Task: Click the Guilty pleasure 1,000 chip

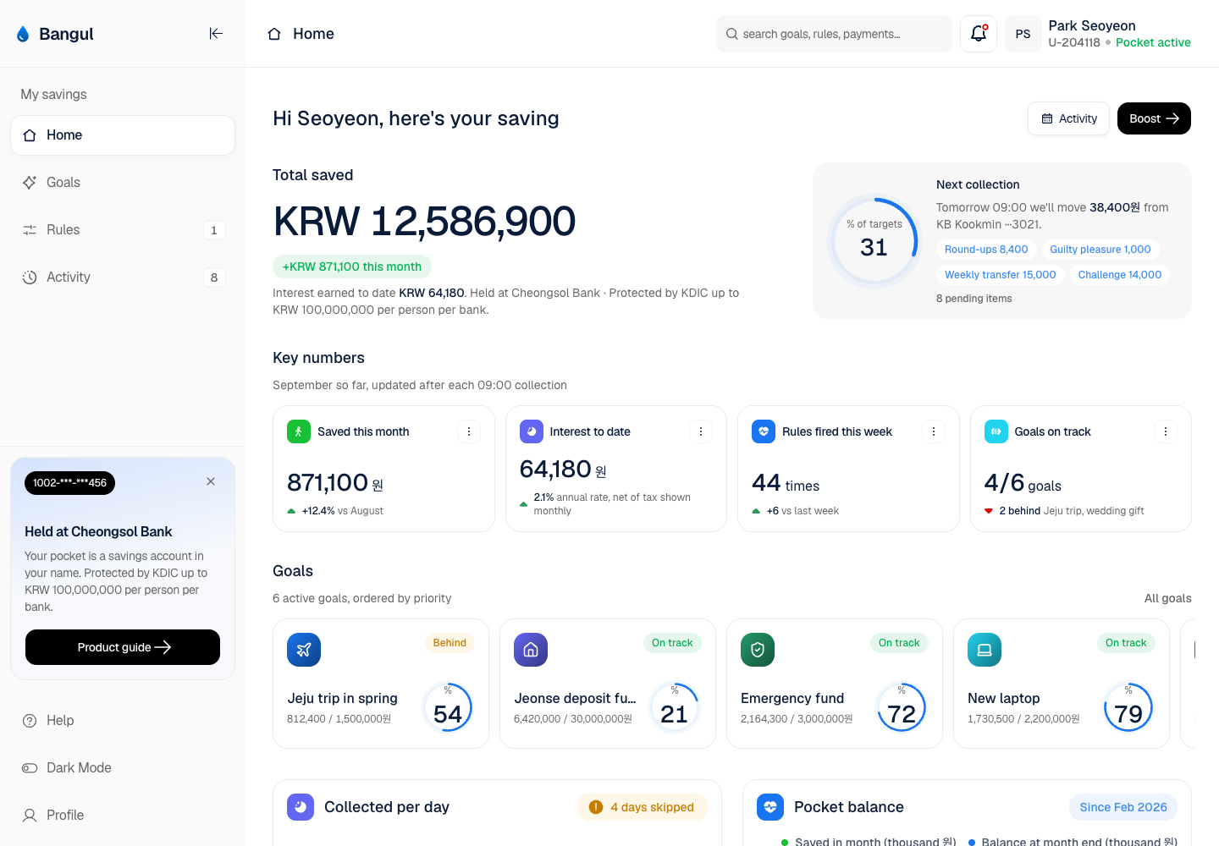Action: coord(1100,250)
